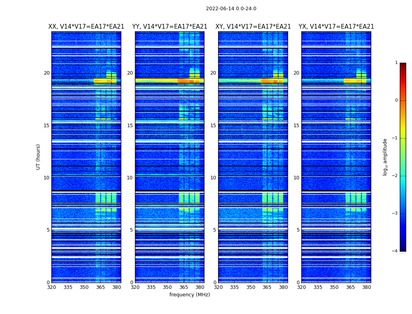The height and width of the screenshot is (314, 412).
Task: Click the colorbar tick label 0
Action: click(396, 100)
